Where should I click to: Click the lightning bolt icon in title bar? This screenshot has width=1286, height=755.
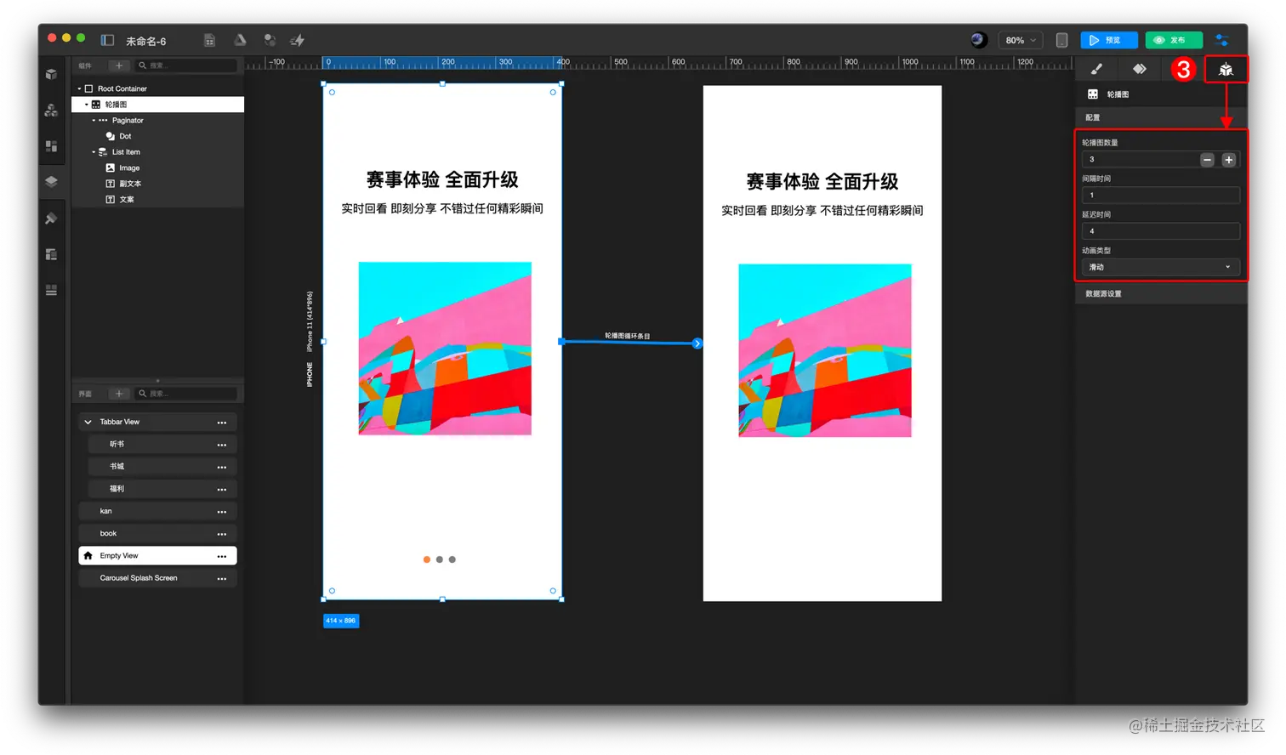pyautogui.click(x=298, y=40)
